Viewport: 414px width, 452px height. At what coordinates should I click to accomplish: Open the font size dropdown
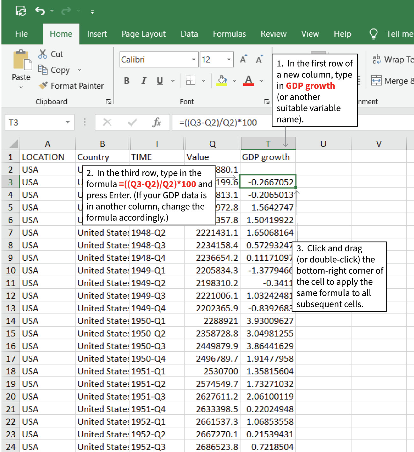click(x=228, y=59)
